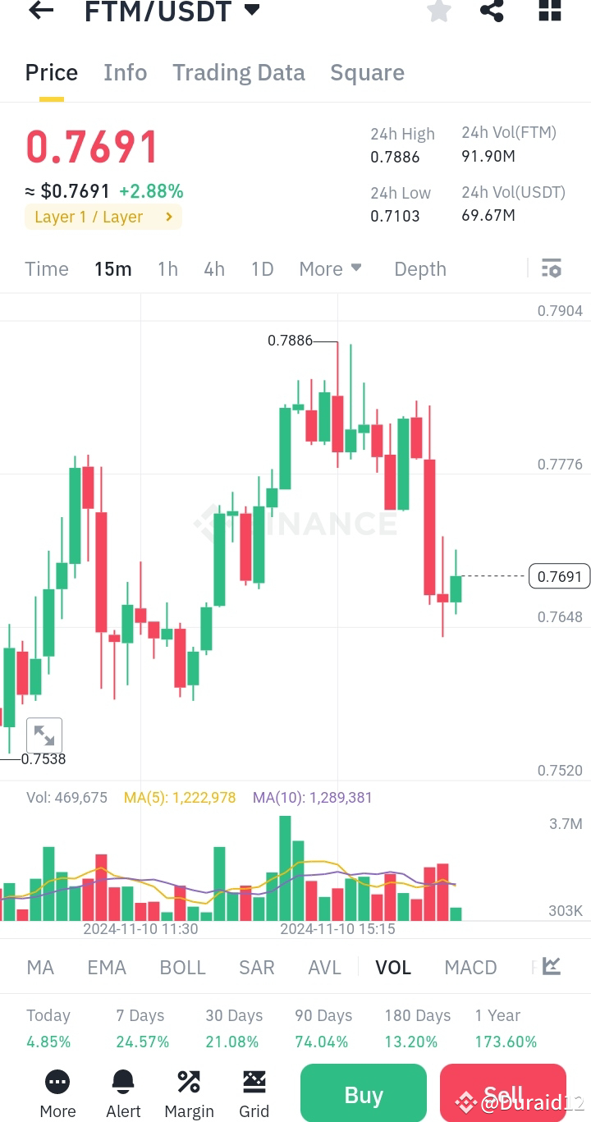591x1122 pixels.
Task: Add FTM/USDT to favorites via star icon
Action: pos(439,11)
